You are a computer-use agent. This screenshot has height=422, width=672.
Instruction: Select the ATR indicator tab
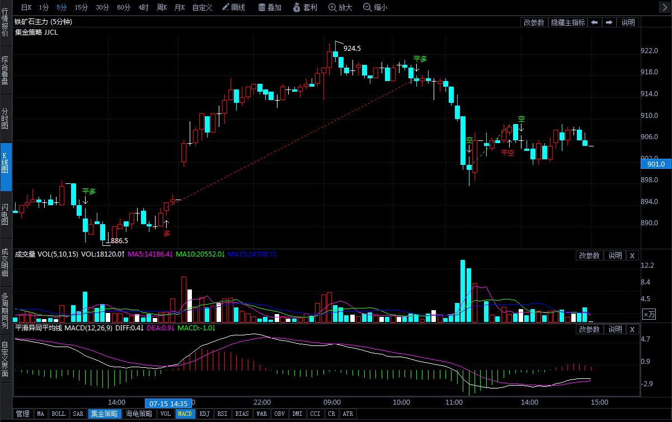tap(347, 414)
